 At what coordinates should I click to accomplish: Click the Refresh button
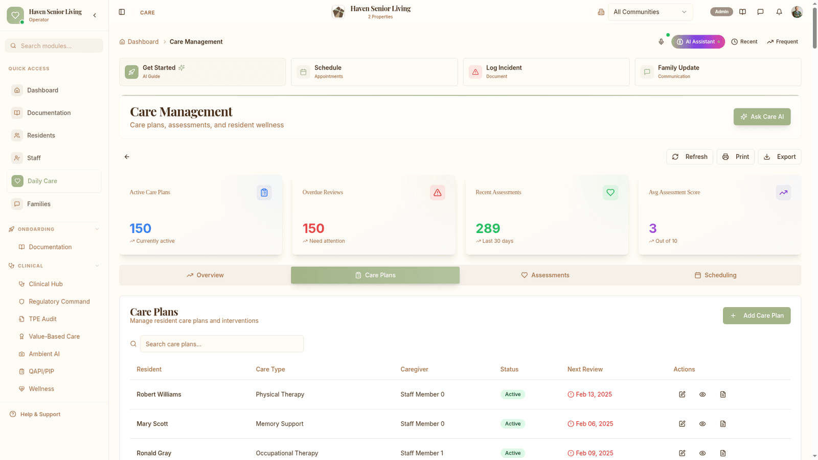[x=690, y=157]
